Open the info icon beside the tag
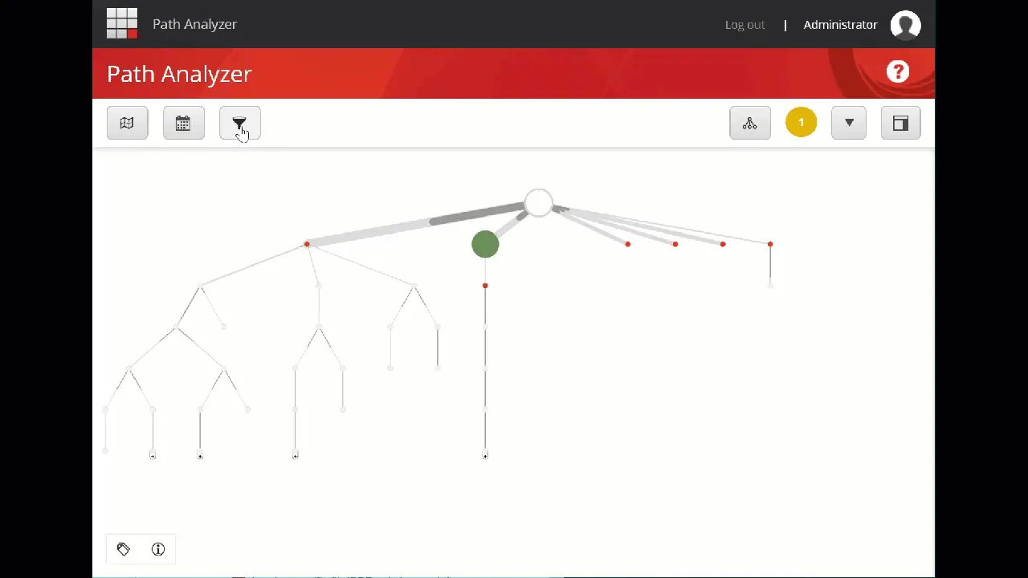 coord(158,549)
